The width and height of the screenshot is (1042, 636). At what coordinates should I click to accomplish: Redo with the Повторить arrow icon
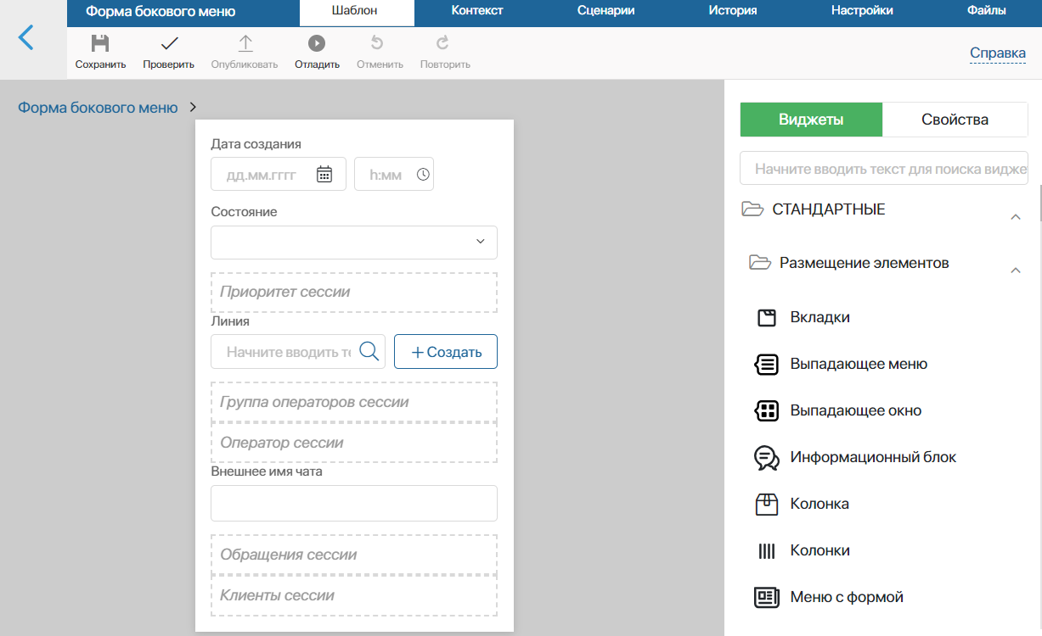(x=442, y=43)
